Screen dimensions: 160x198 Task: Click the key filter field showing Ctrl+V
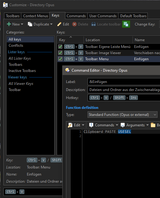33,192
